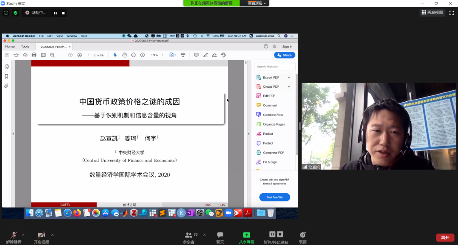458x245 pixels.
Task: Click the print icon in Acrobat toolbar
Action: click(34, 55)
